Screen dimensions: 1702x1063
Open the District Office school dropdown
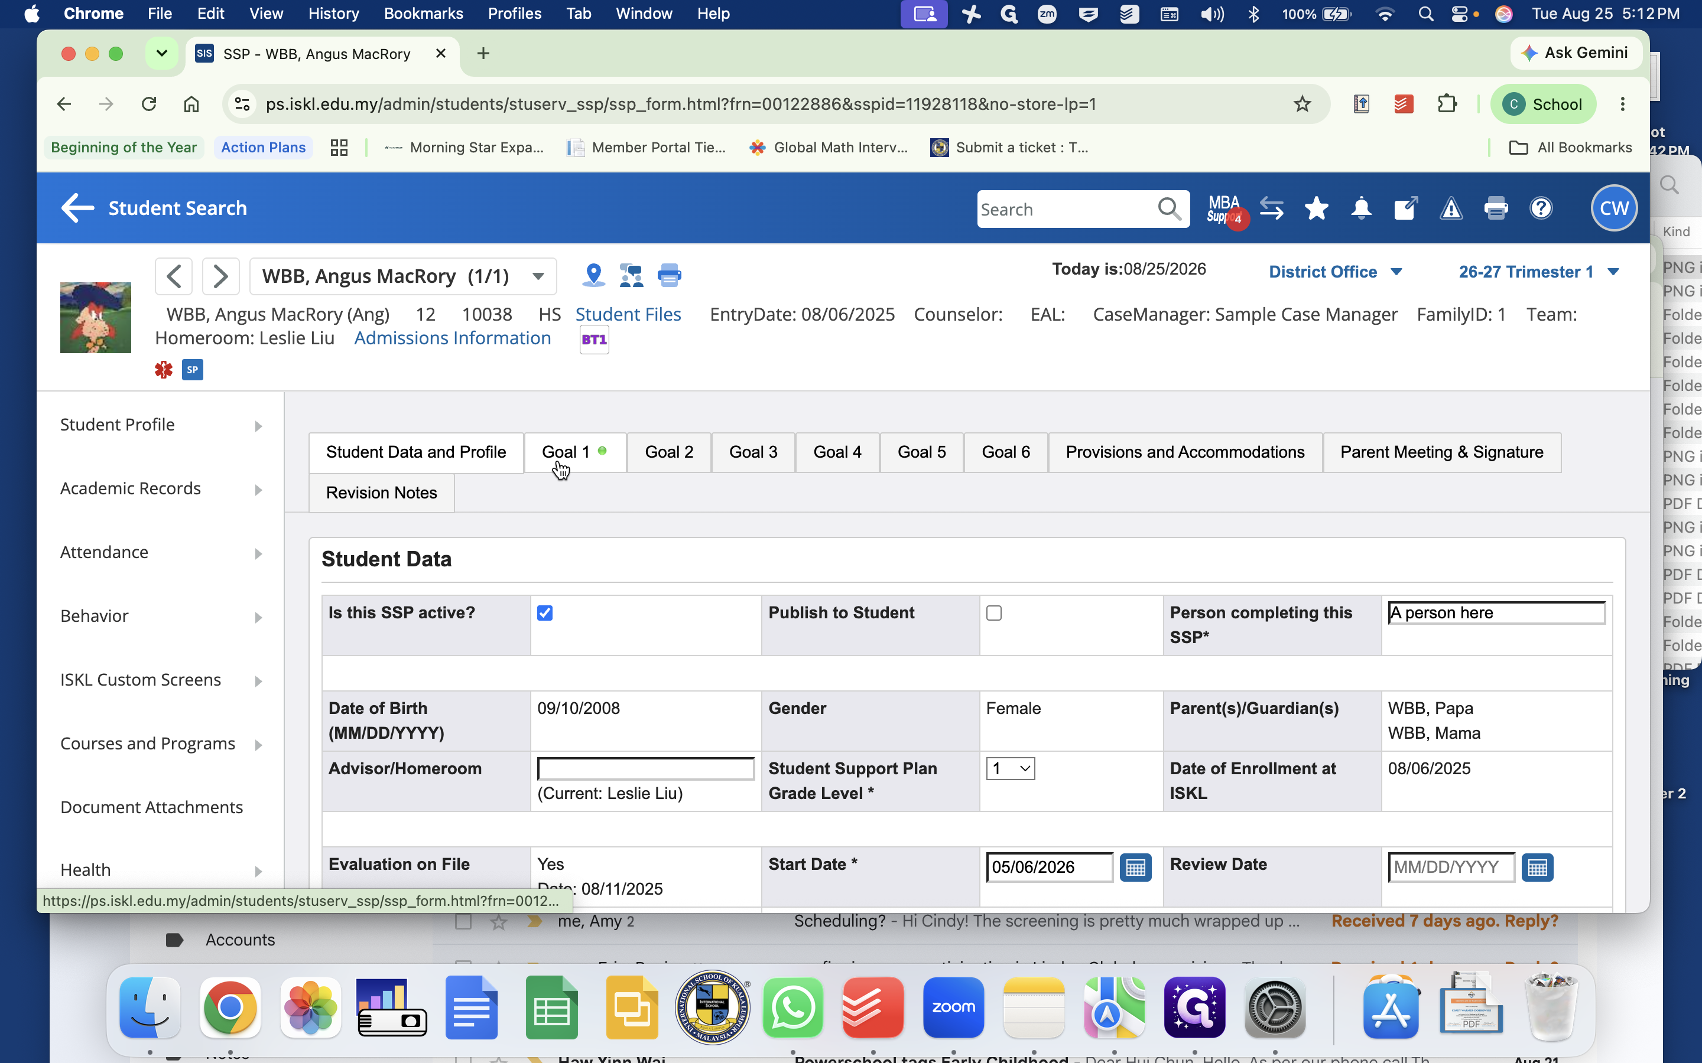(x=1335, y=272)
